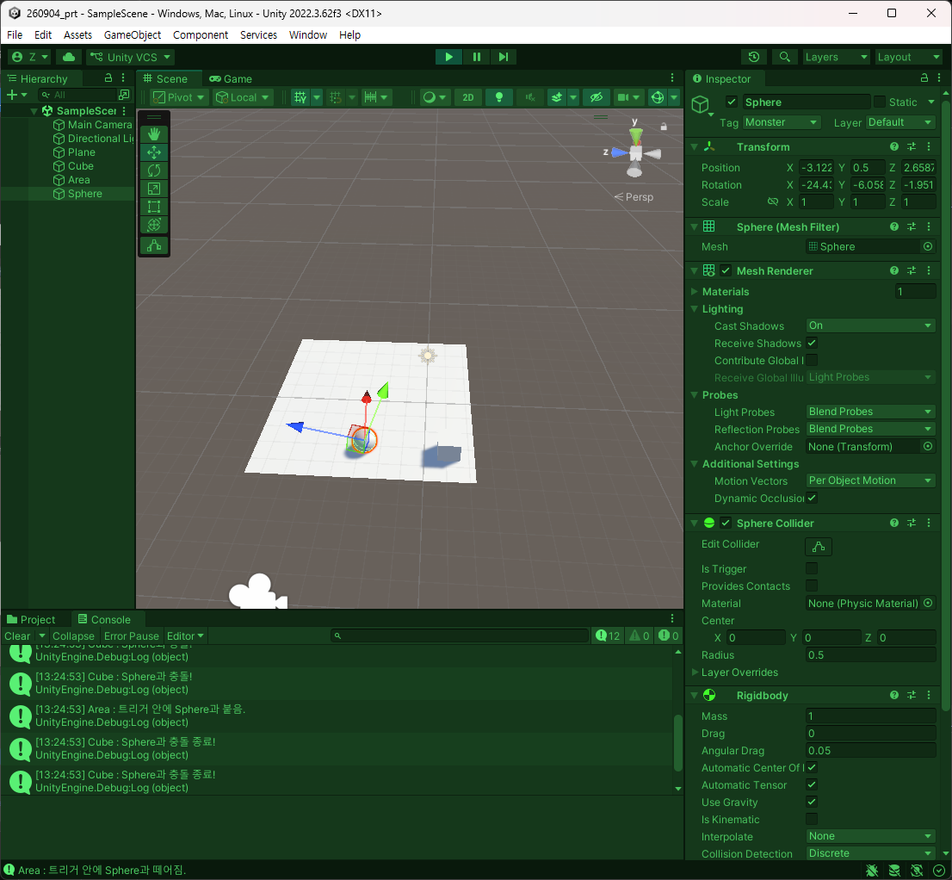Click the Step frame button
Image resolution: width=952 pixels, height=880 pixels.
pyautogui.click(x=504, y=57)
